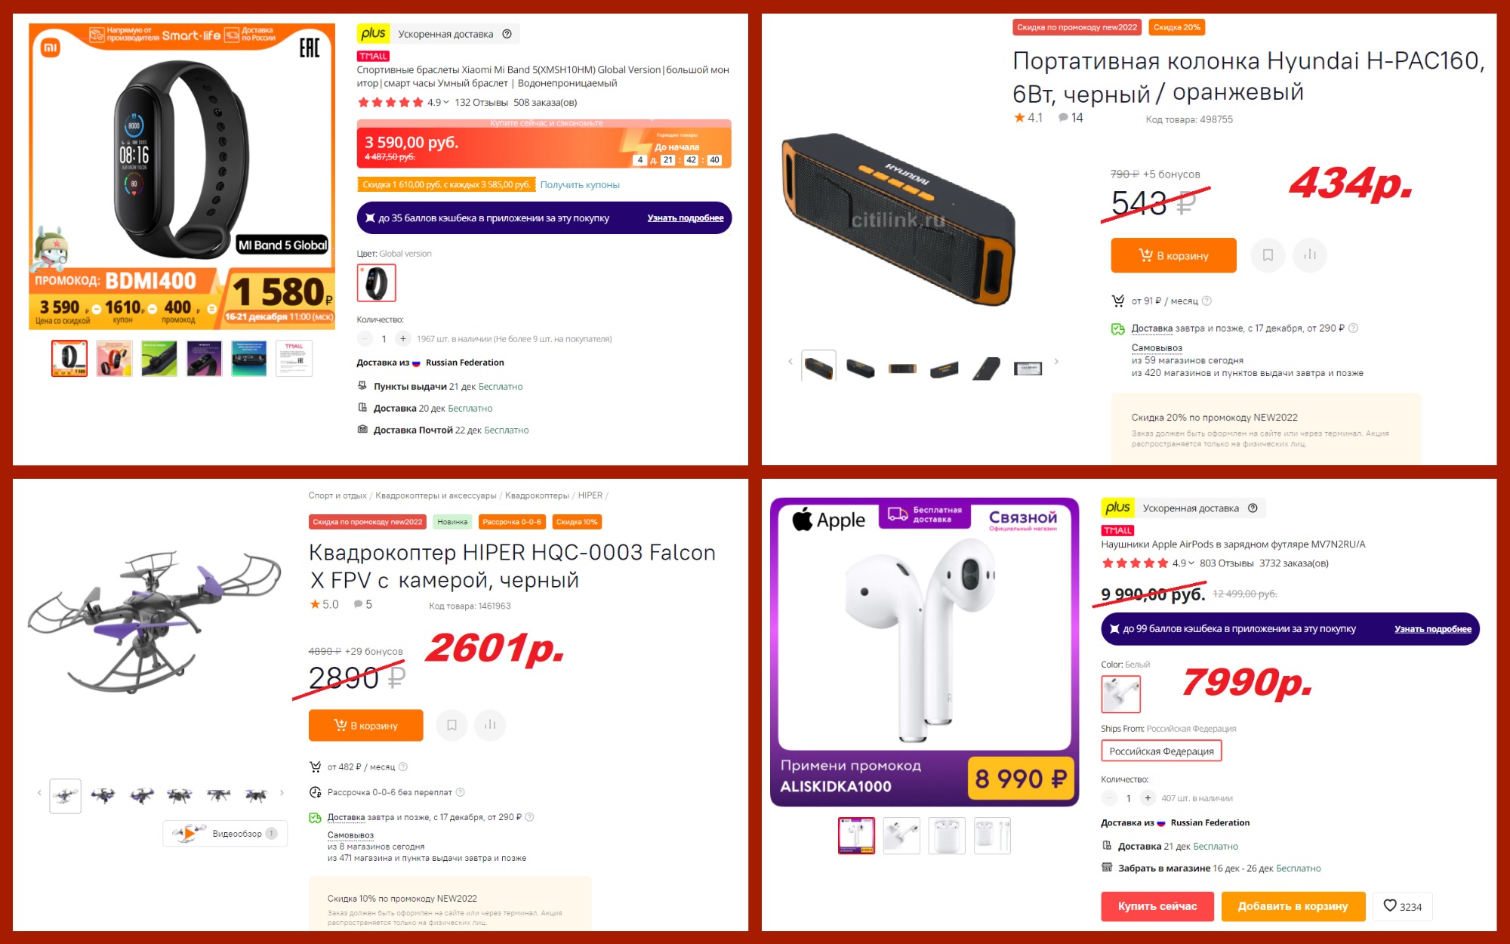Select Российская Федерация shipping option

pyautogui.click(x=1161, y=751)
